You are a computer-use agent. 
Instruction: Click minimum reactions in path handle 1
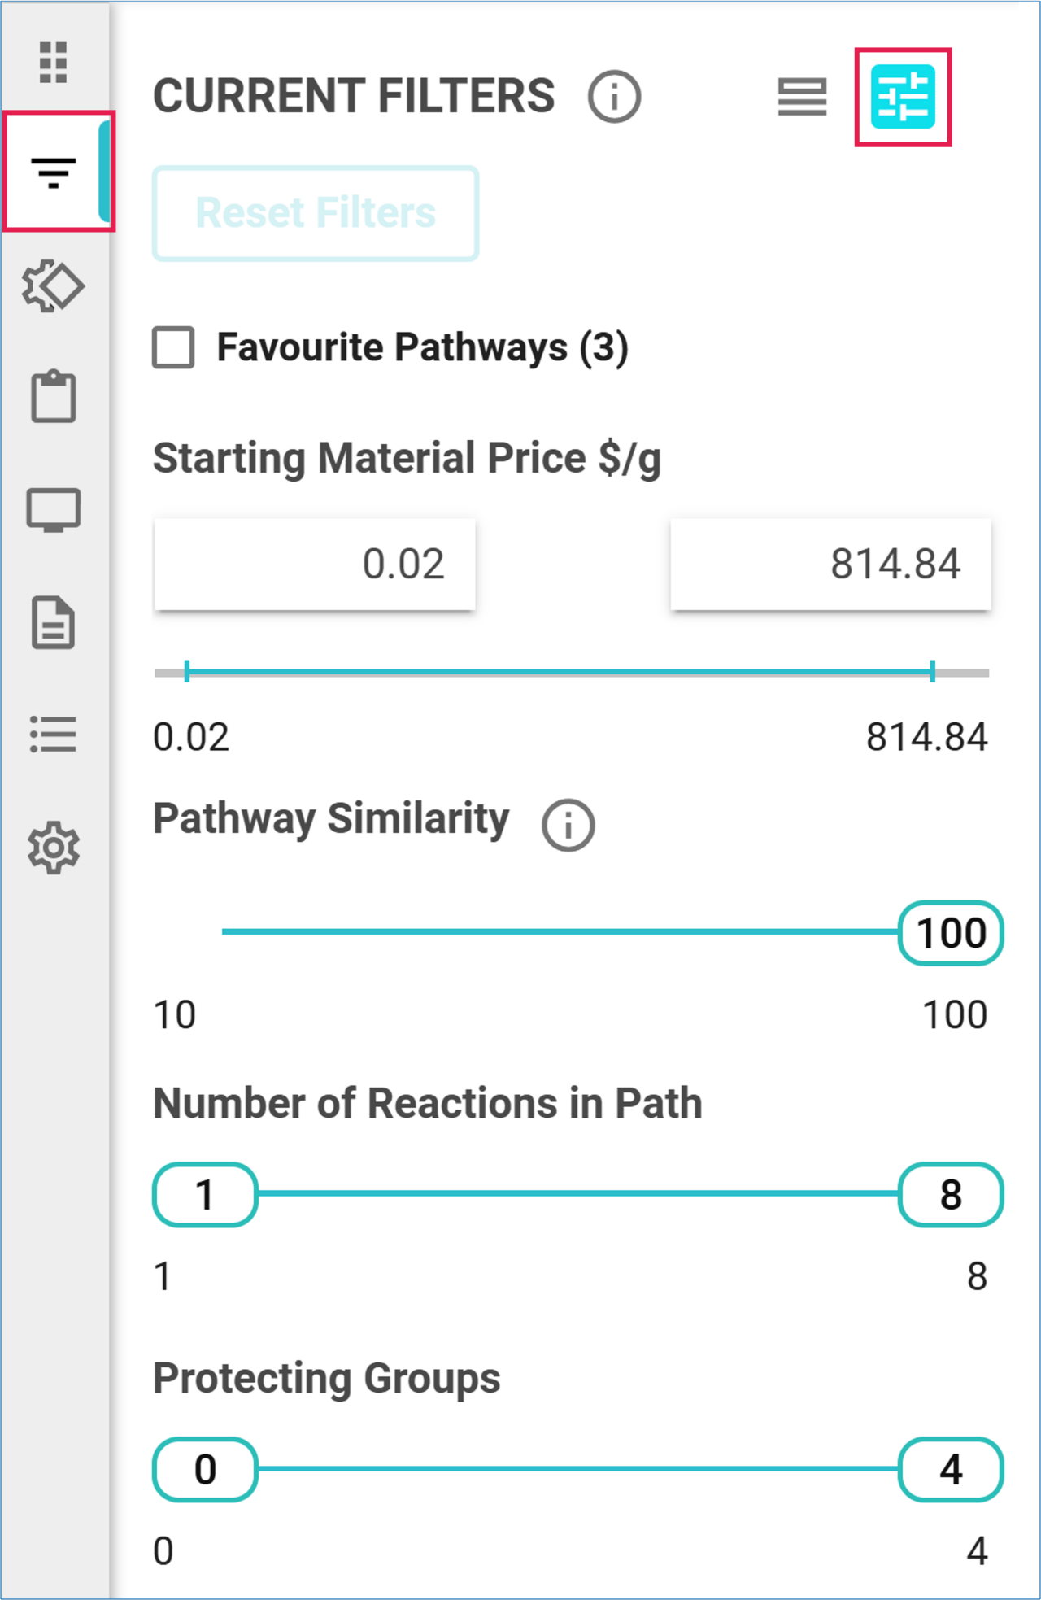[x=205, y=1195]
